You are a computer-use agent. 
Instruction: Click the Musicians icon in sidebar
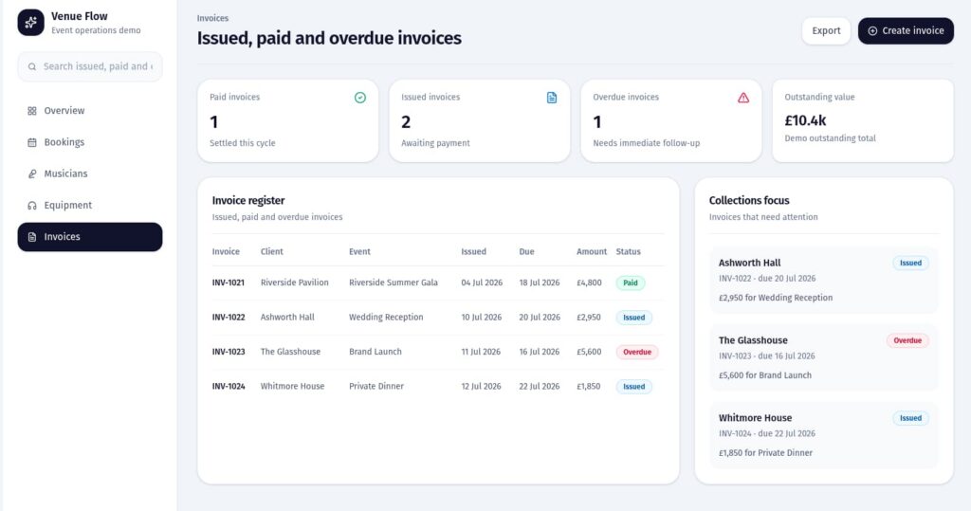[32, 173]
